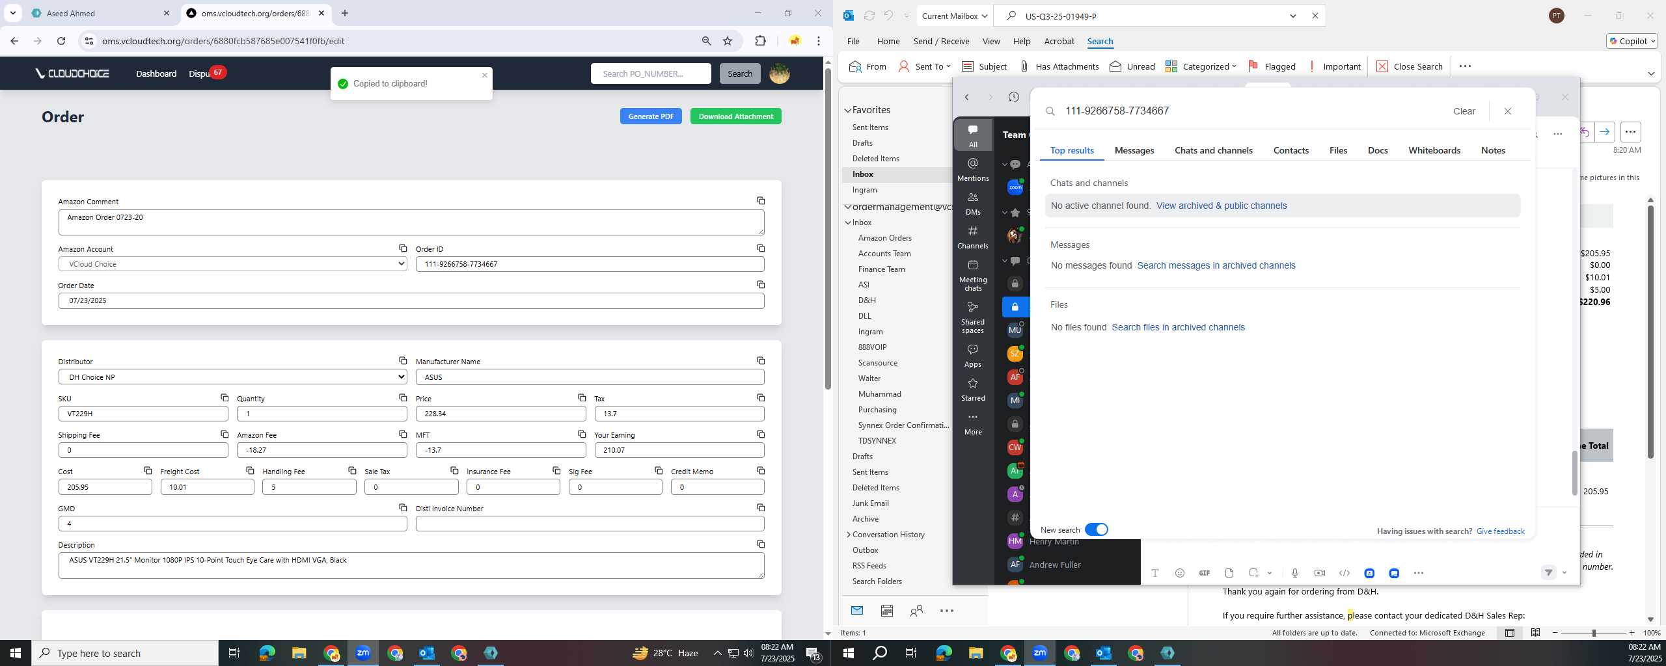Open Mentions in Zoom sidebar

point(973,169)
